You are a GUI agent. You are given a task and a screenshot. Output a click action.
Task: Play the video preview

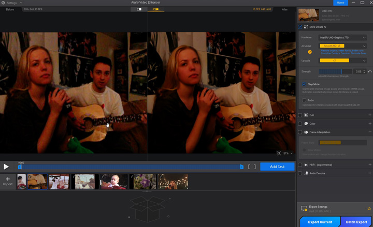click(x=6, y=167)
